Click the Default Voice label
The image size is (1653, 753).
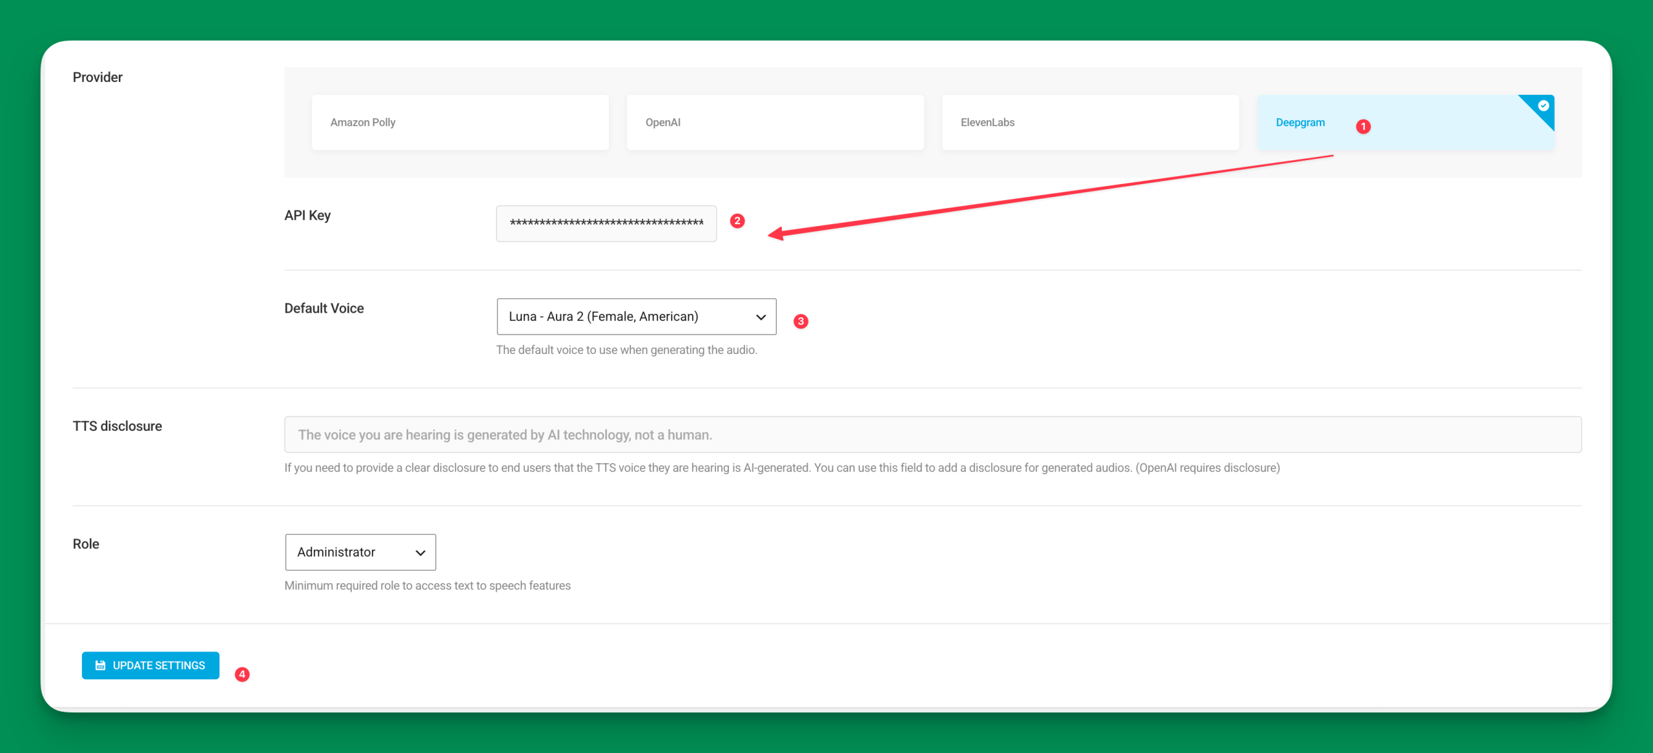(324, 309)
